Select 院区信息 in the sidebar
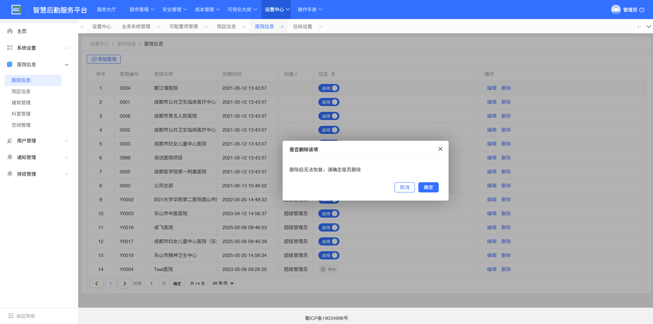 click(21, 91)
